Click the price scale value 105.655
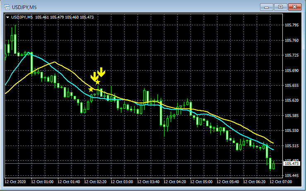This screenshot has width=306, height=191. click(x=292, y=86)
